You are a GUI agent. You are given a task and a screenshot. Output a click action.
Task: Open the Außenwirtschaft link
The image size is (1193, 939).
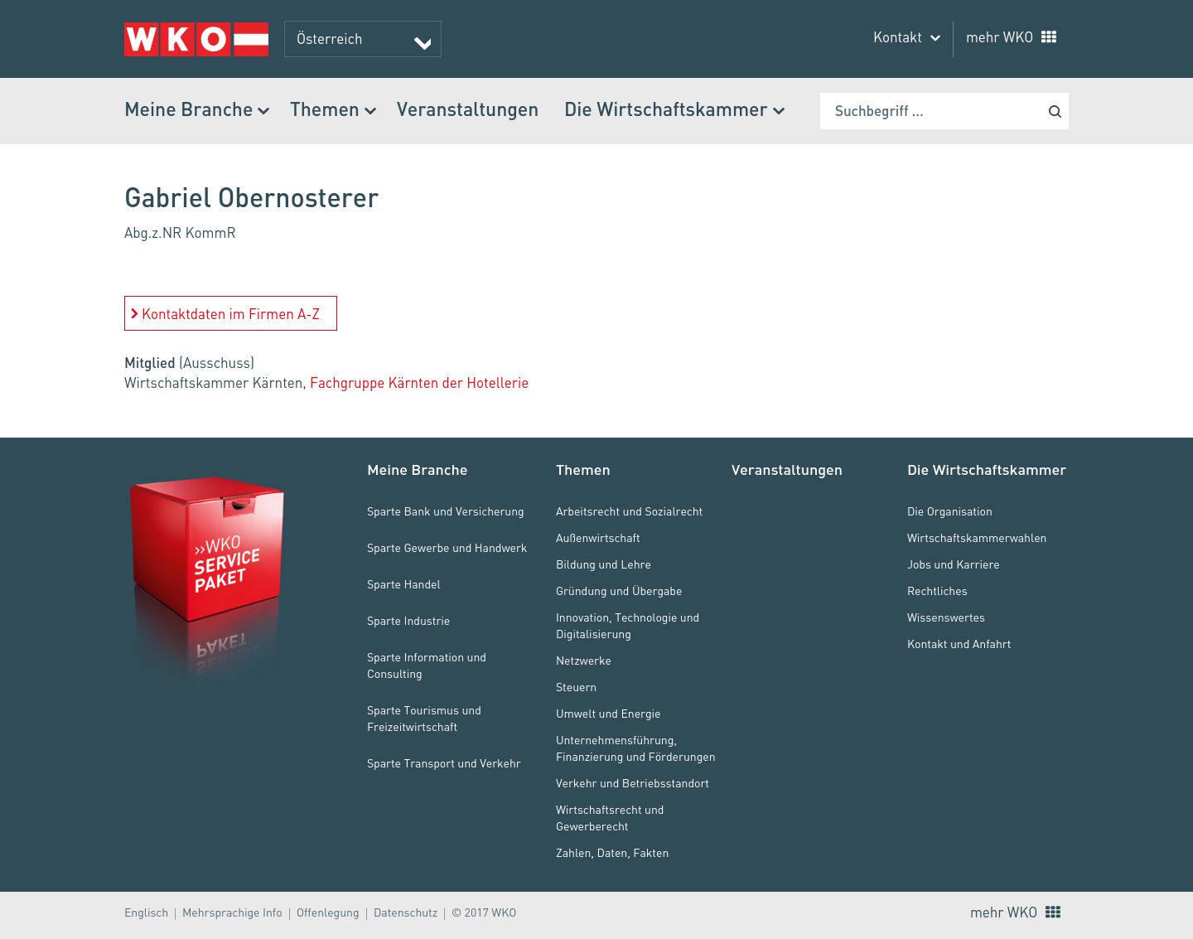598,538
